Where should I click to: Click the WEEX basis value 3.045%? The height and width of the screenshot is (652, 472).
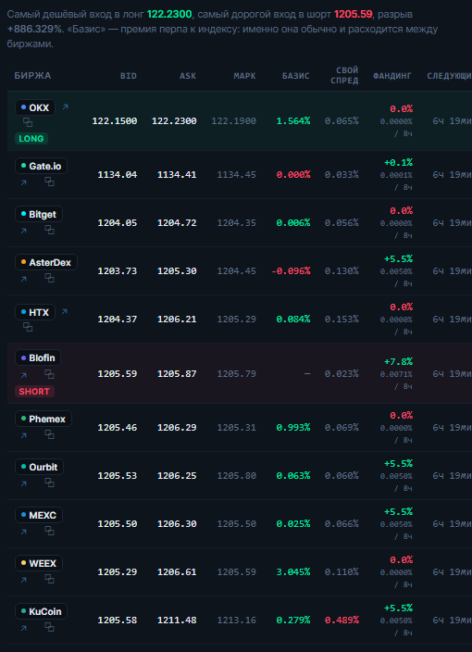pyautogui.click(x=293, y=572)
